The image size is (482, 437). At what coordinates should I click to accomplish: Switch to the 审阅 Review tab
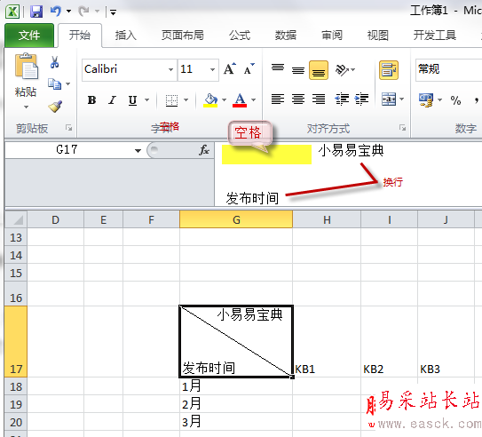[332, 36]
